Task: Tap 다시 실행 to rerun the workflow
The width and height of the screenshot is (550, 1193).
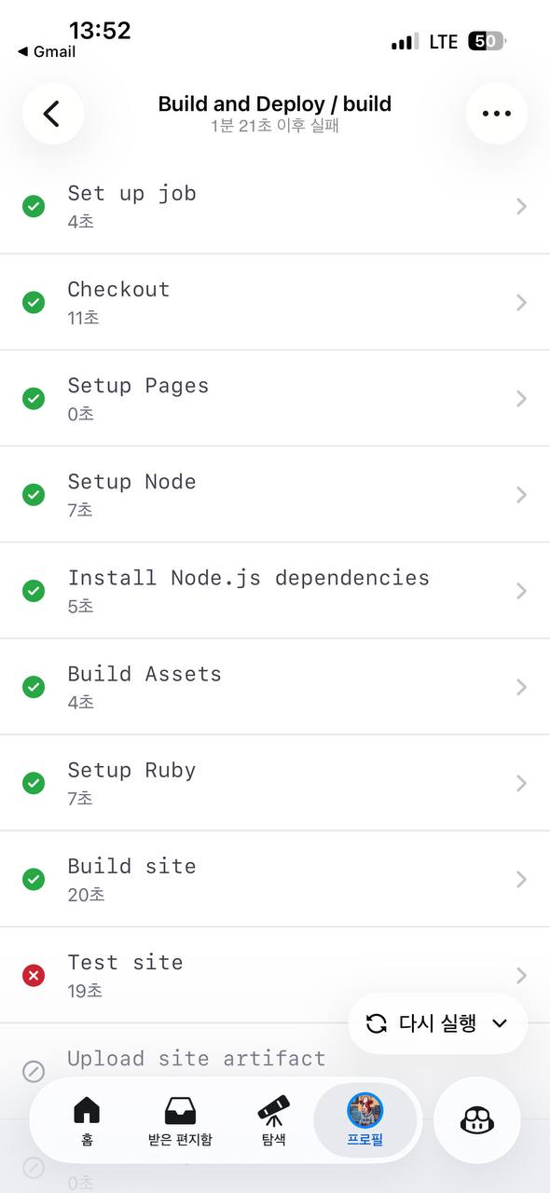Action: click(x=429, y=1022)
